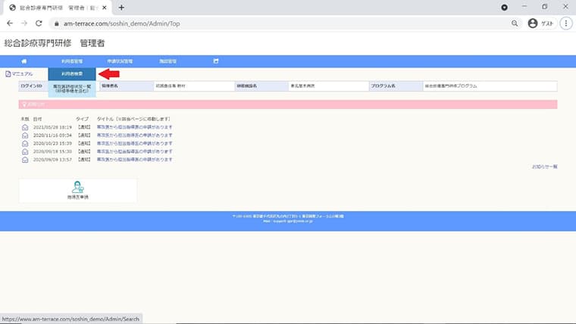The image size is (576, 324).
Task: Open the notification link dated 2020/10/23 15:39
Action: point(134,143)
